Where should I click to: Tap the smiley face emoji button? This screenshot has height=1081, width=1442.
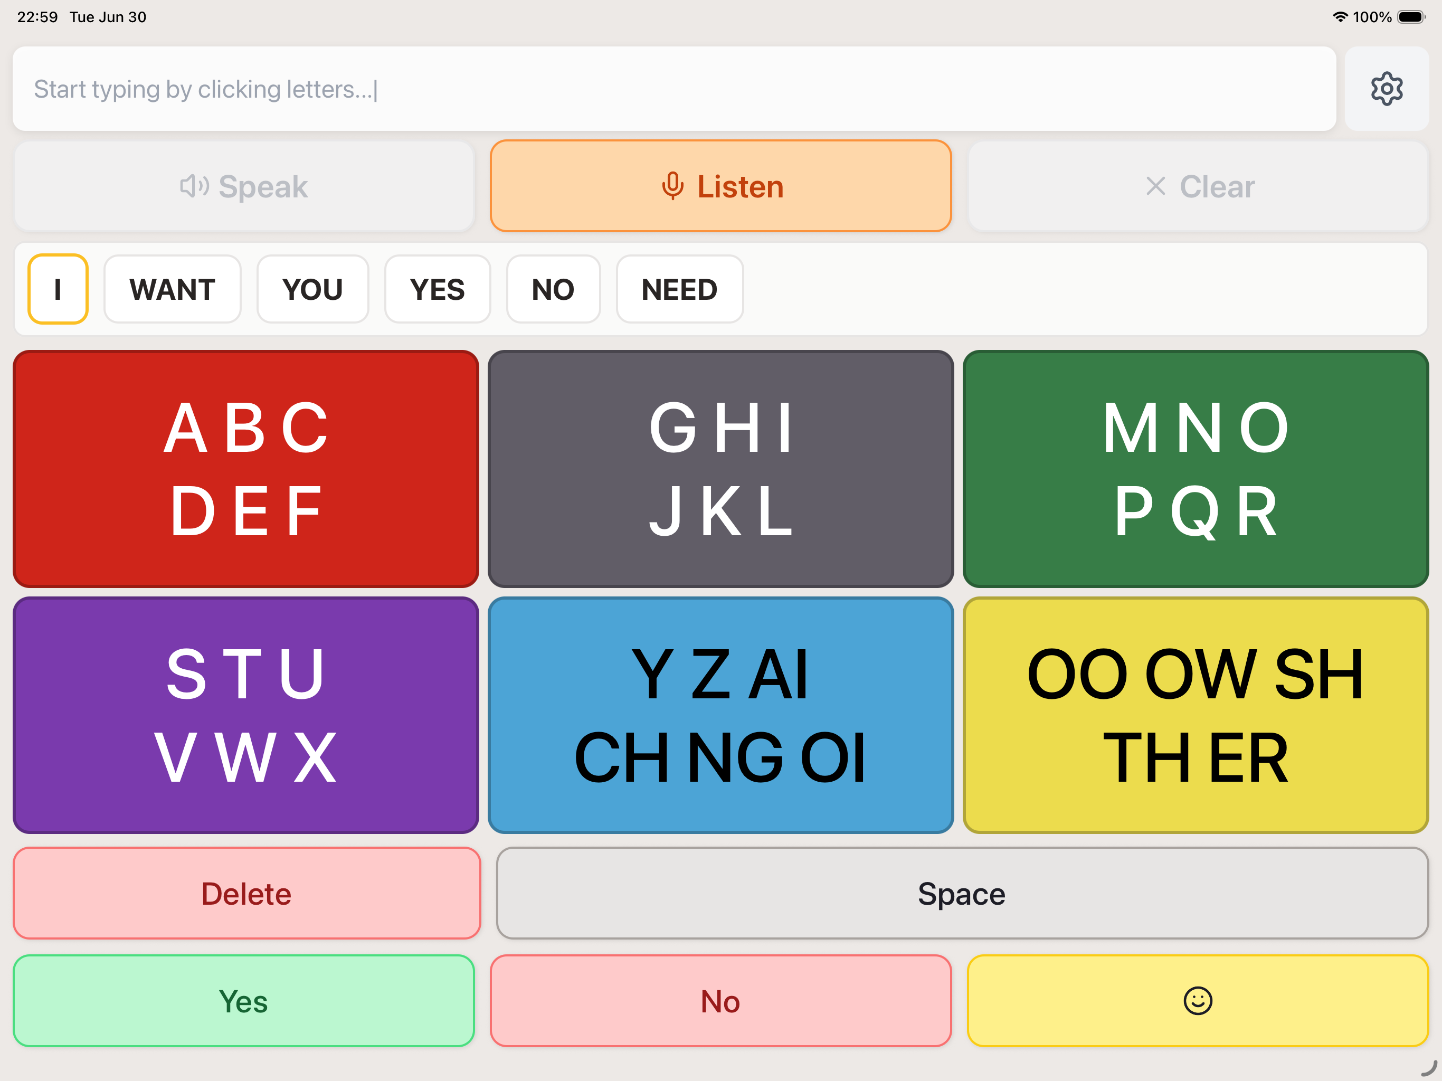tap(1198, 1000)
